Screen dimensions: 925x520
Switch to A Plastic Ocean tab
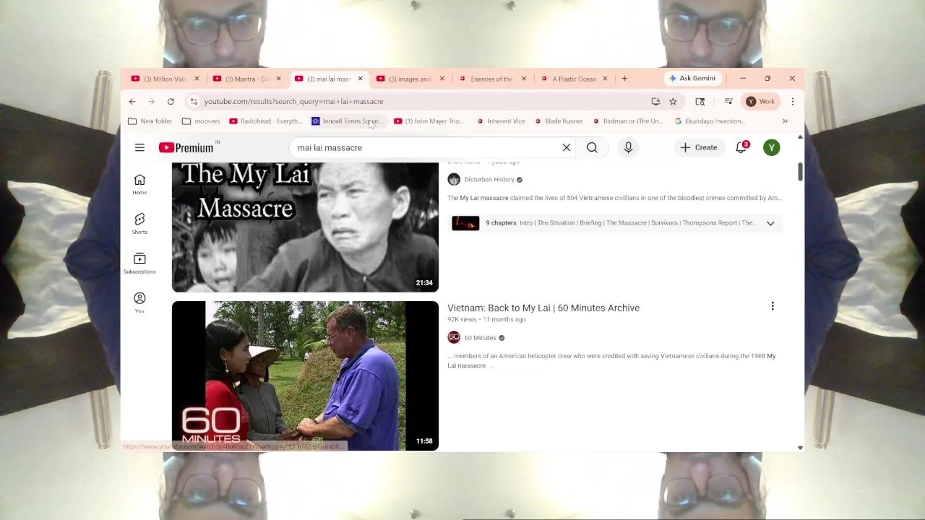[574, 79]
